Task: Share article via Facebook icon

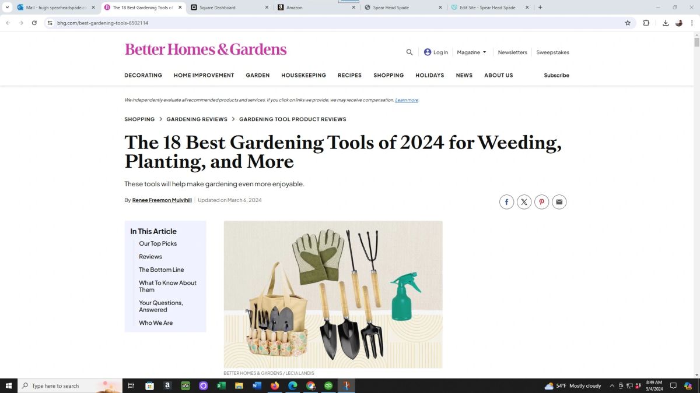Action: coord(506,202)
